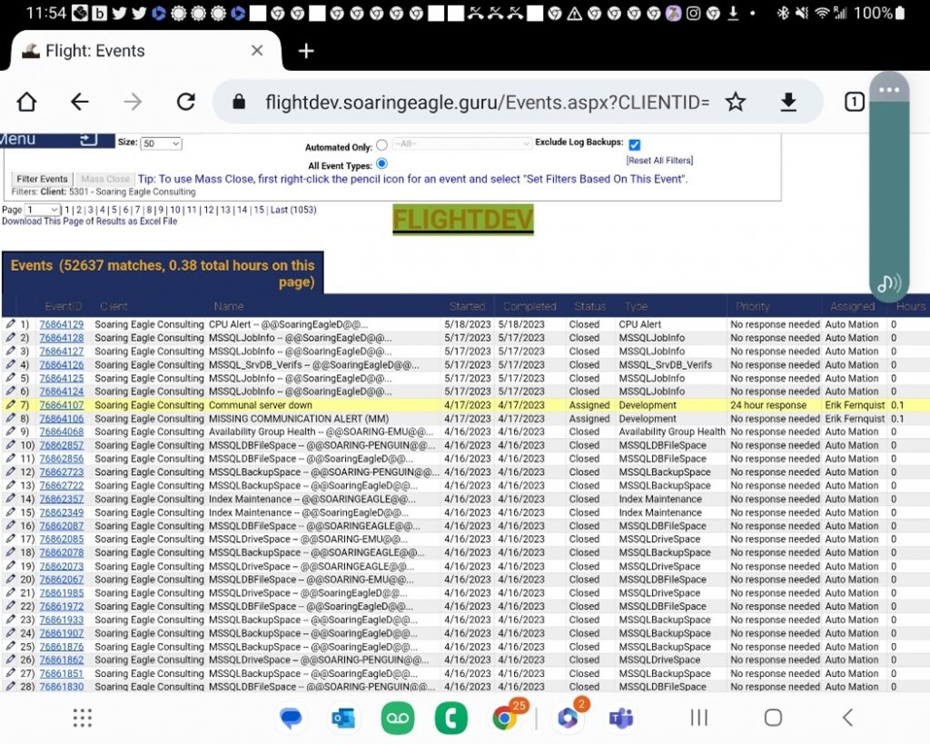This screenshot has width=930, height=744.
Task: Bookmark the page with the star icon
Action: pyautogui.click(x=736, y=103)
